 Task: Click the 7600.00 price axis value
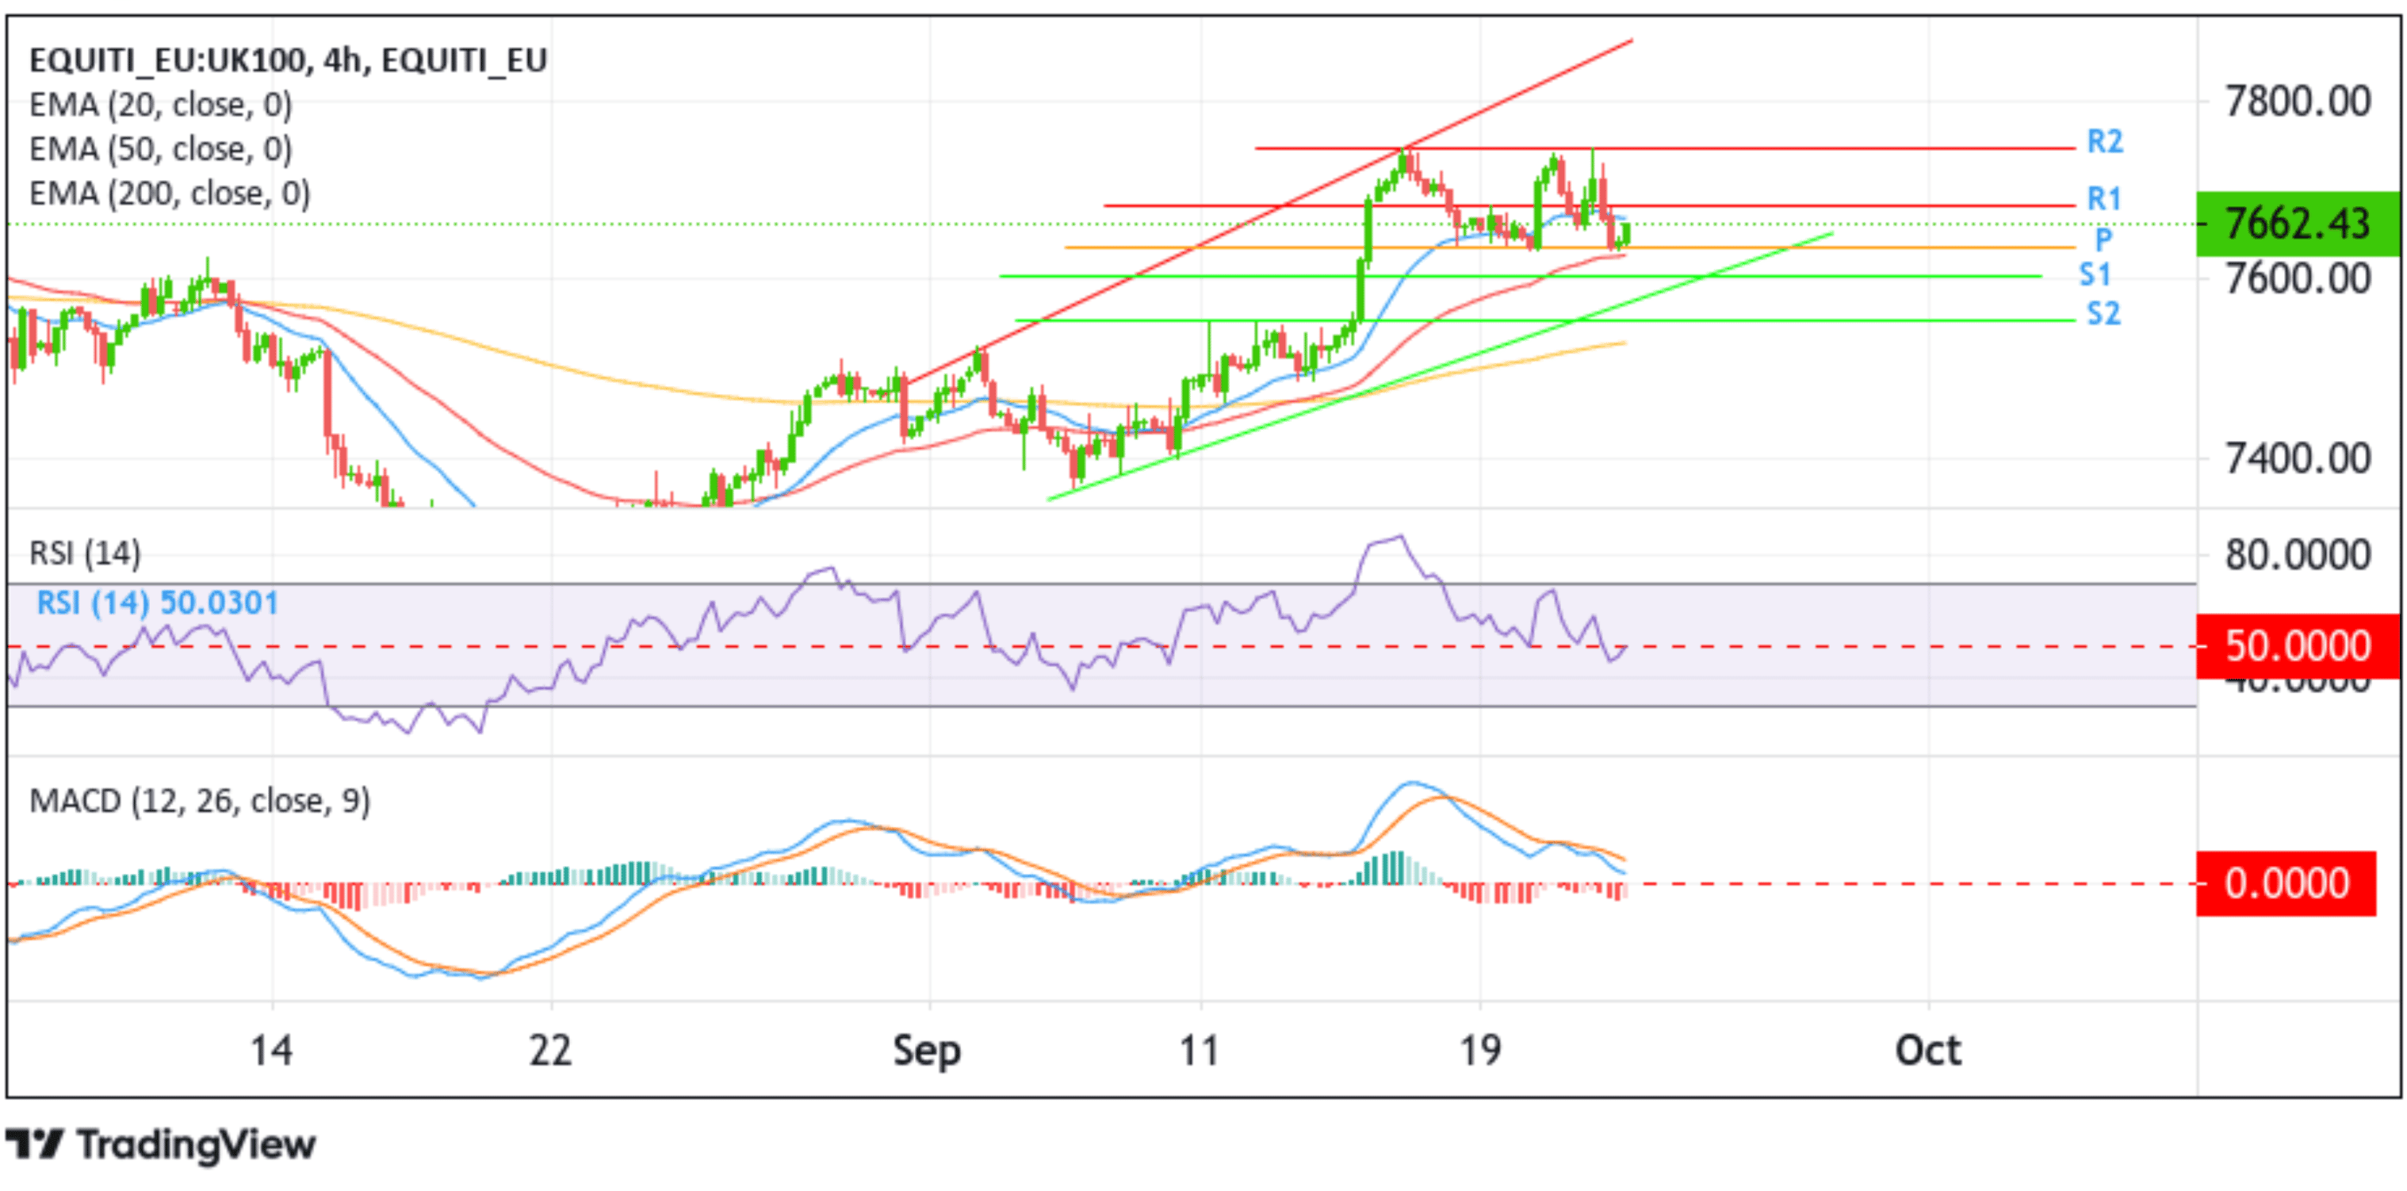(2298, 278)
